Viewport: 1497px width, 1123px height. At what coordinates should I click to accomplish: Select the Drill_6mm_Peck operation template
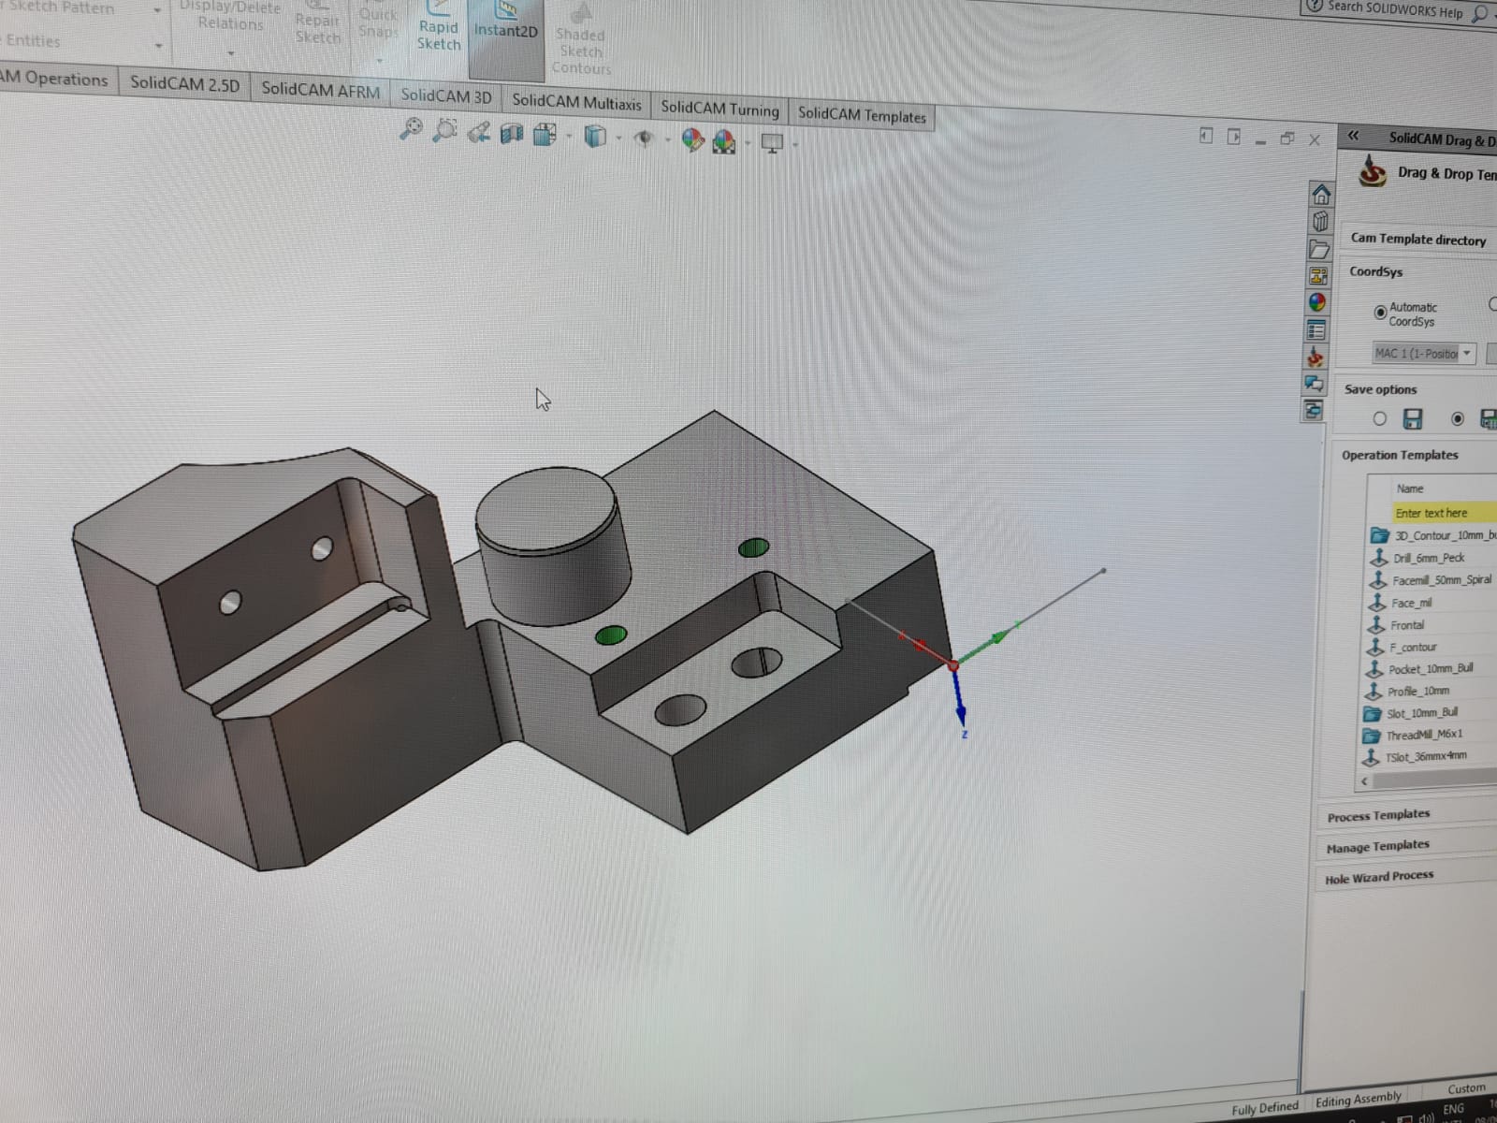click(x=1428, y=558)
